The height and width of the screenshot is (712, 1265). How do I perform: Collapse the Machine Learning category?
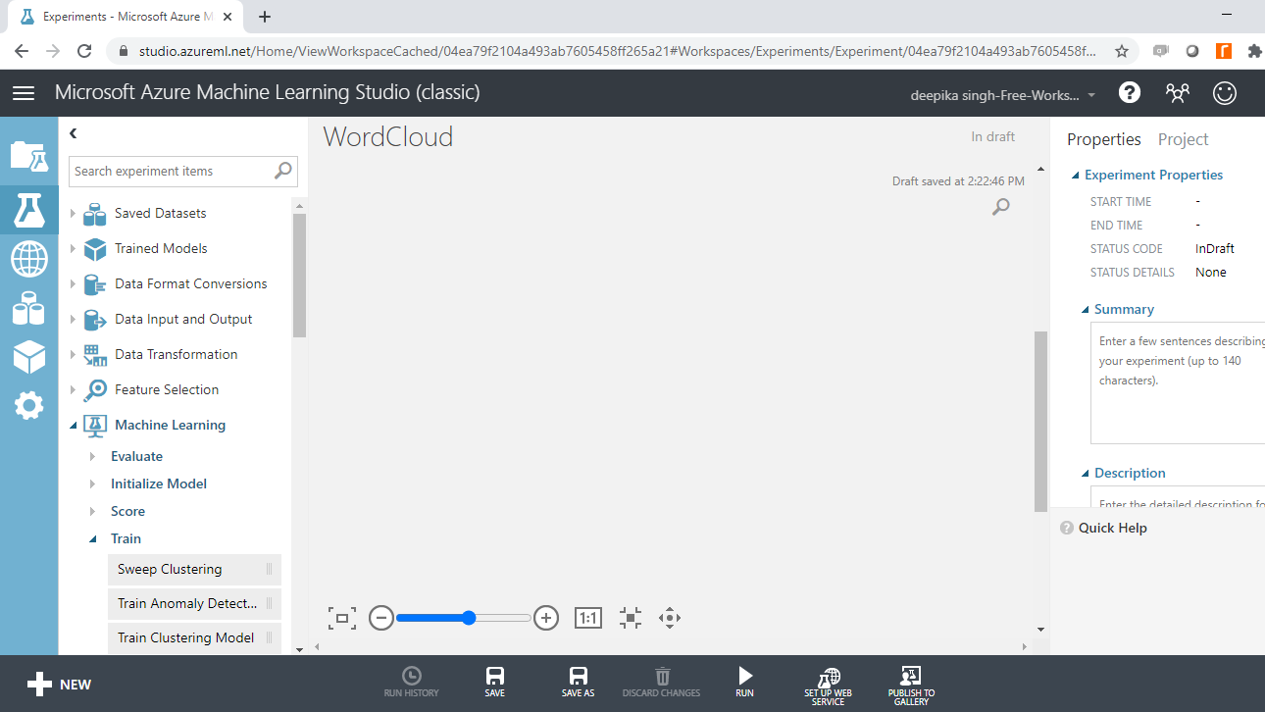[x=73, y=425]
